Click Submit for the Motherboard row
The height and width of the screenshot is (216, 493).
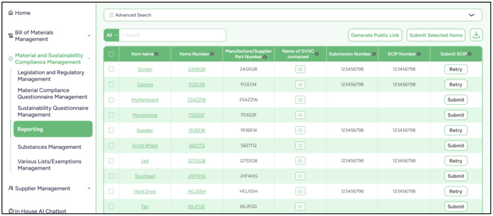456,100
